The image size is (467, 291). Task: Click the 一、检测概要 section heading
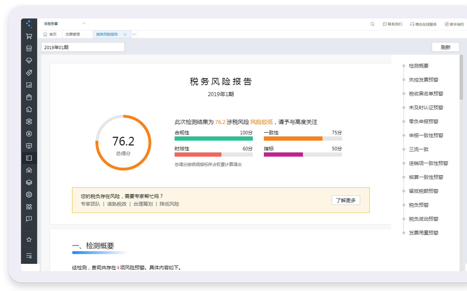(x=93, y=246)
